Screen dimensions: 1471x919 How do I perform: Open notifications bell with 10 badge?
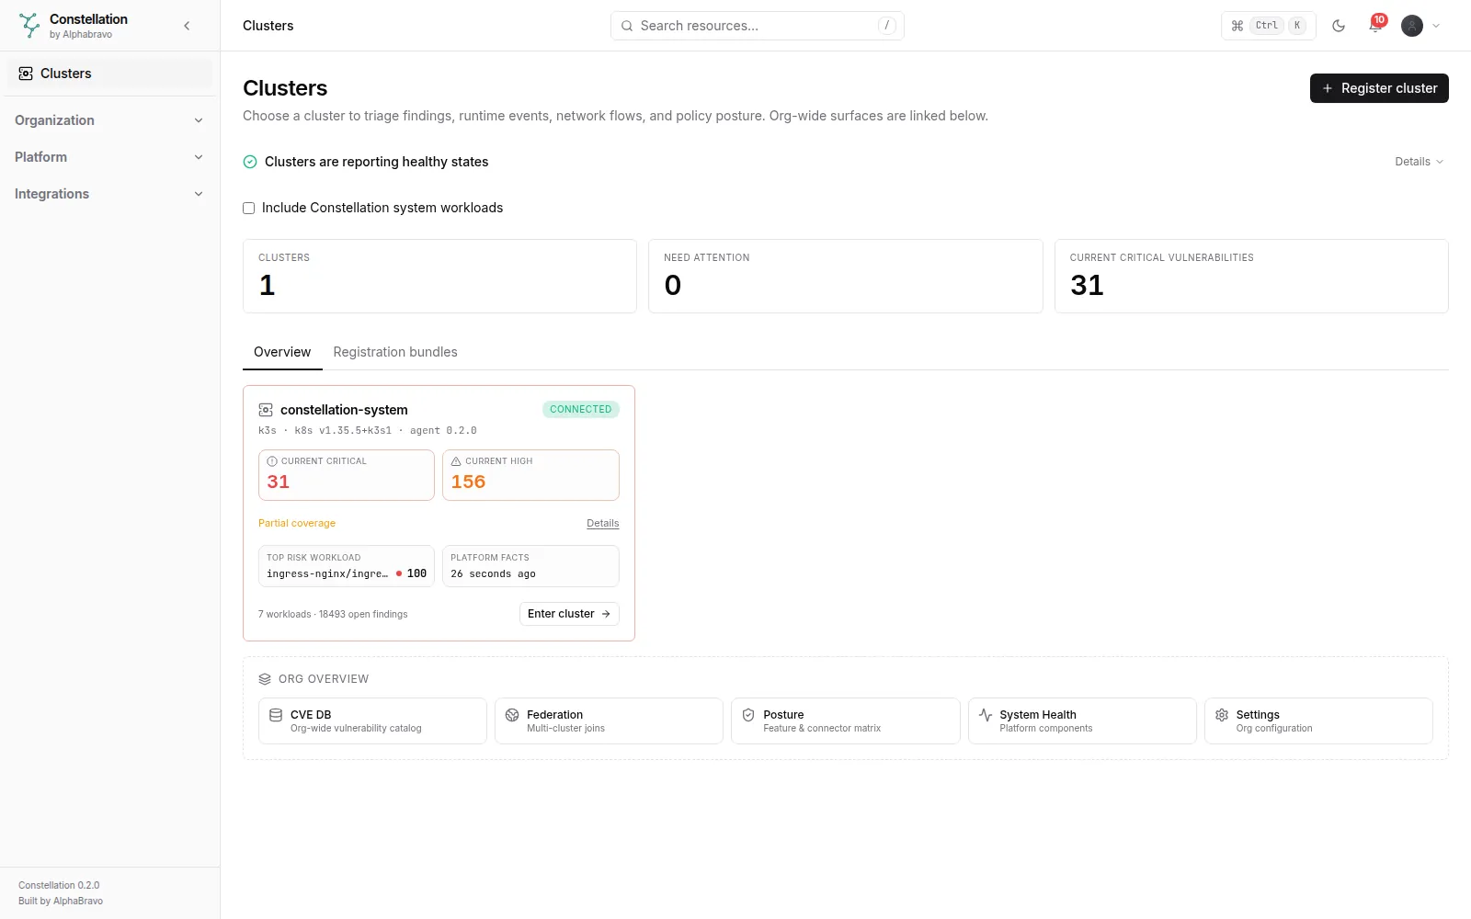tap(1375, 26)
